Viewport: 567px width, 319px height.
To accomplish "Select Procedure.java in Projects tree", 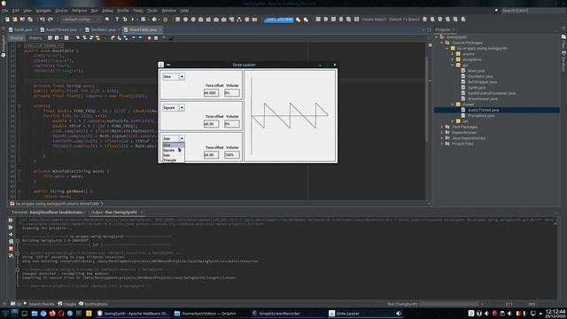I will 481,116.
